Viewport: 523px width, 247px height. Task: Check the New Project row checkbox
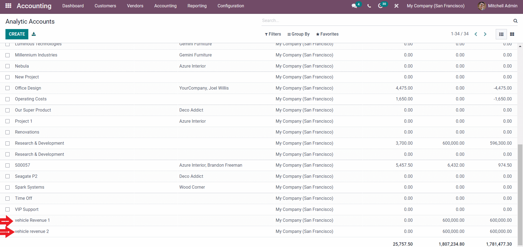tap(8, 77)
